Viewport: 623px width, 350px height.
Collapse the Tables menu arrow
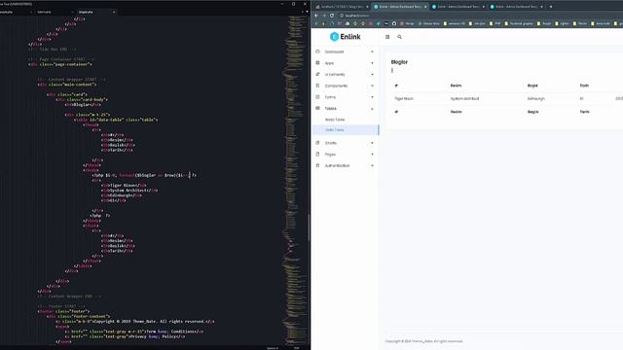pos(372,109)
